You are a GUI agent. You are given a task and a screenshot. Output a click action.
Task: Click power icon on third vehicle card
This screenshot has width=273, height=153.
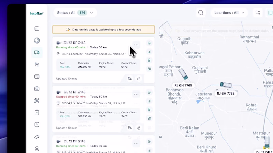point(149,141)
